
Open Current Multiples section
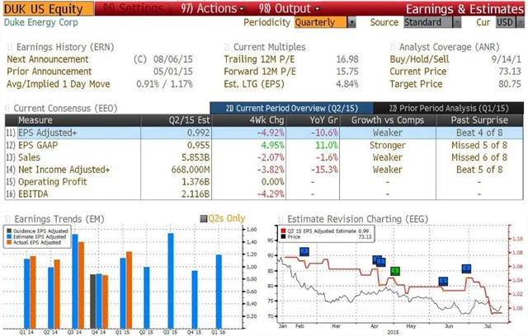(x=265, y=47)
